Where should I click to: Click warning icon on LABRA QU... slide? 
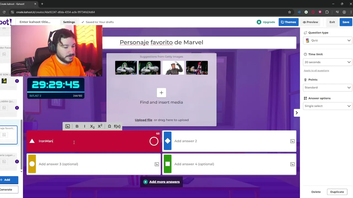(x=17, y=108)
